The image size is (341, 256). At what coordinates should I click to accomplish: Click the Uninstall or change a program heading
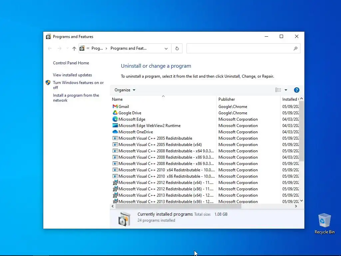156,66
